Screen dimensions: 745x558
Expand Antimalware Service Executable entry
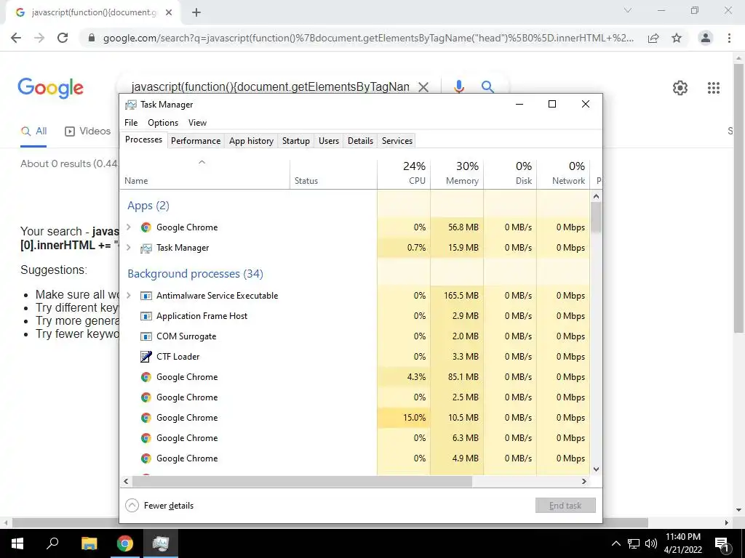tap(128, 296)
